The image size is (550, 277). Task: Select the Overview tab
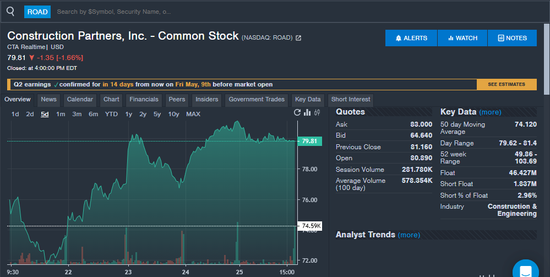click(x=18, y=99)
